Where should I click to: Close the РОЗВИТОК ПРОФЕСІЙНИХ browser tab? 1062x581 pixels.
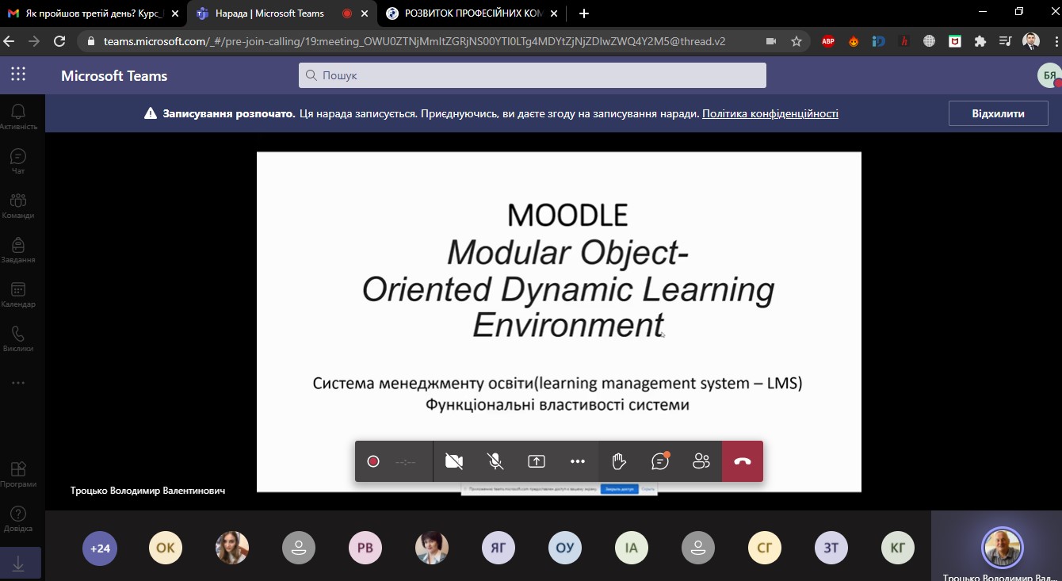pos(554,13)
